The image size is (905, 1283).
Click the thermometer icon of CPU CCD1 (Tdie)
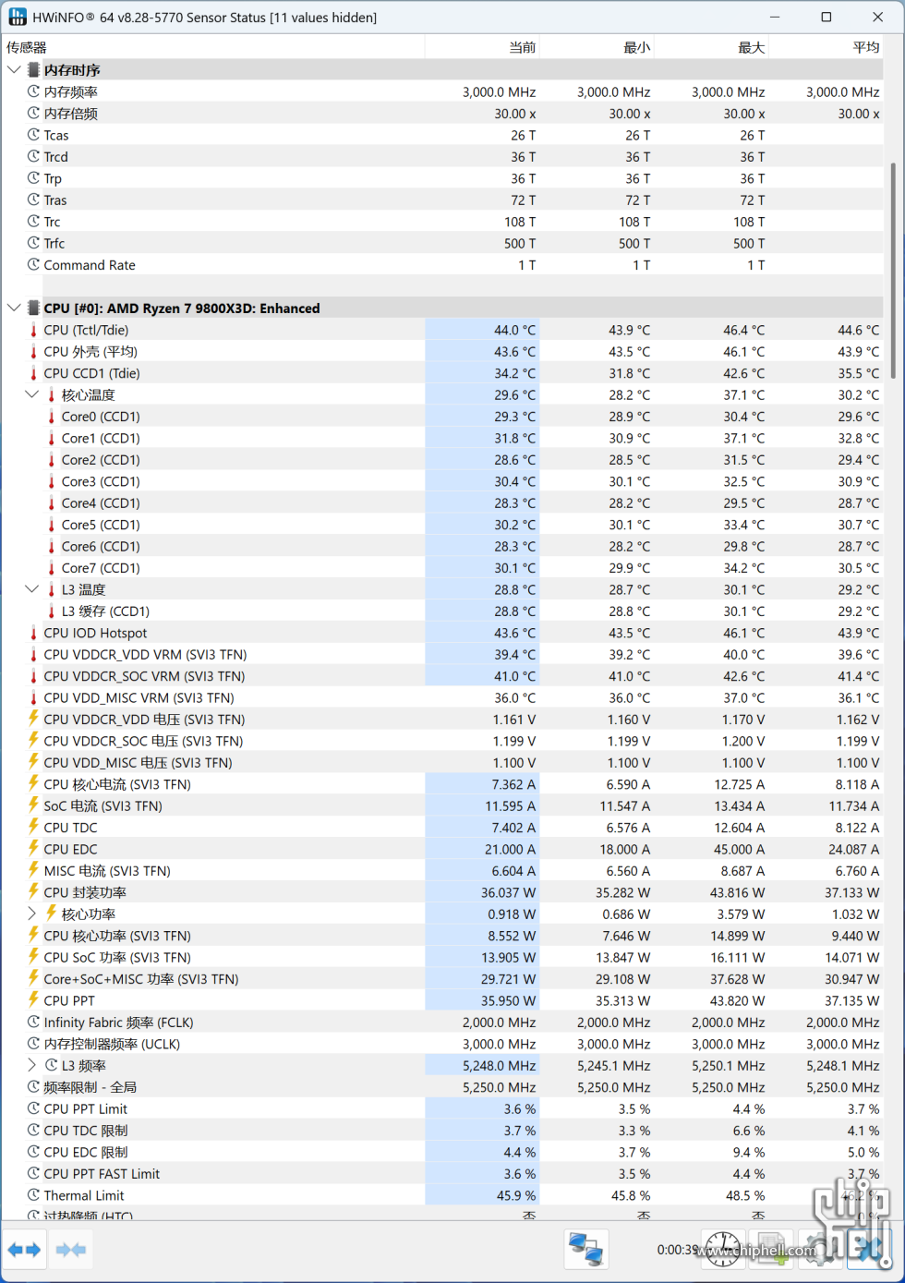pos(33,373)
